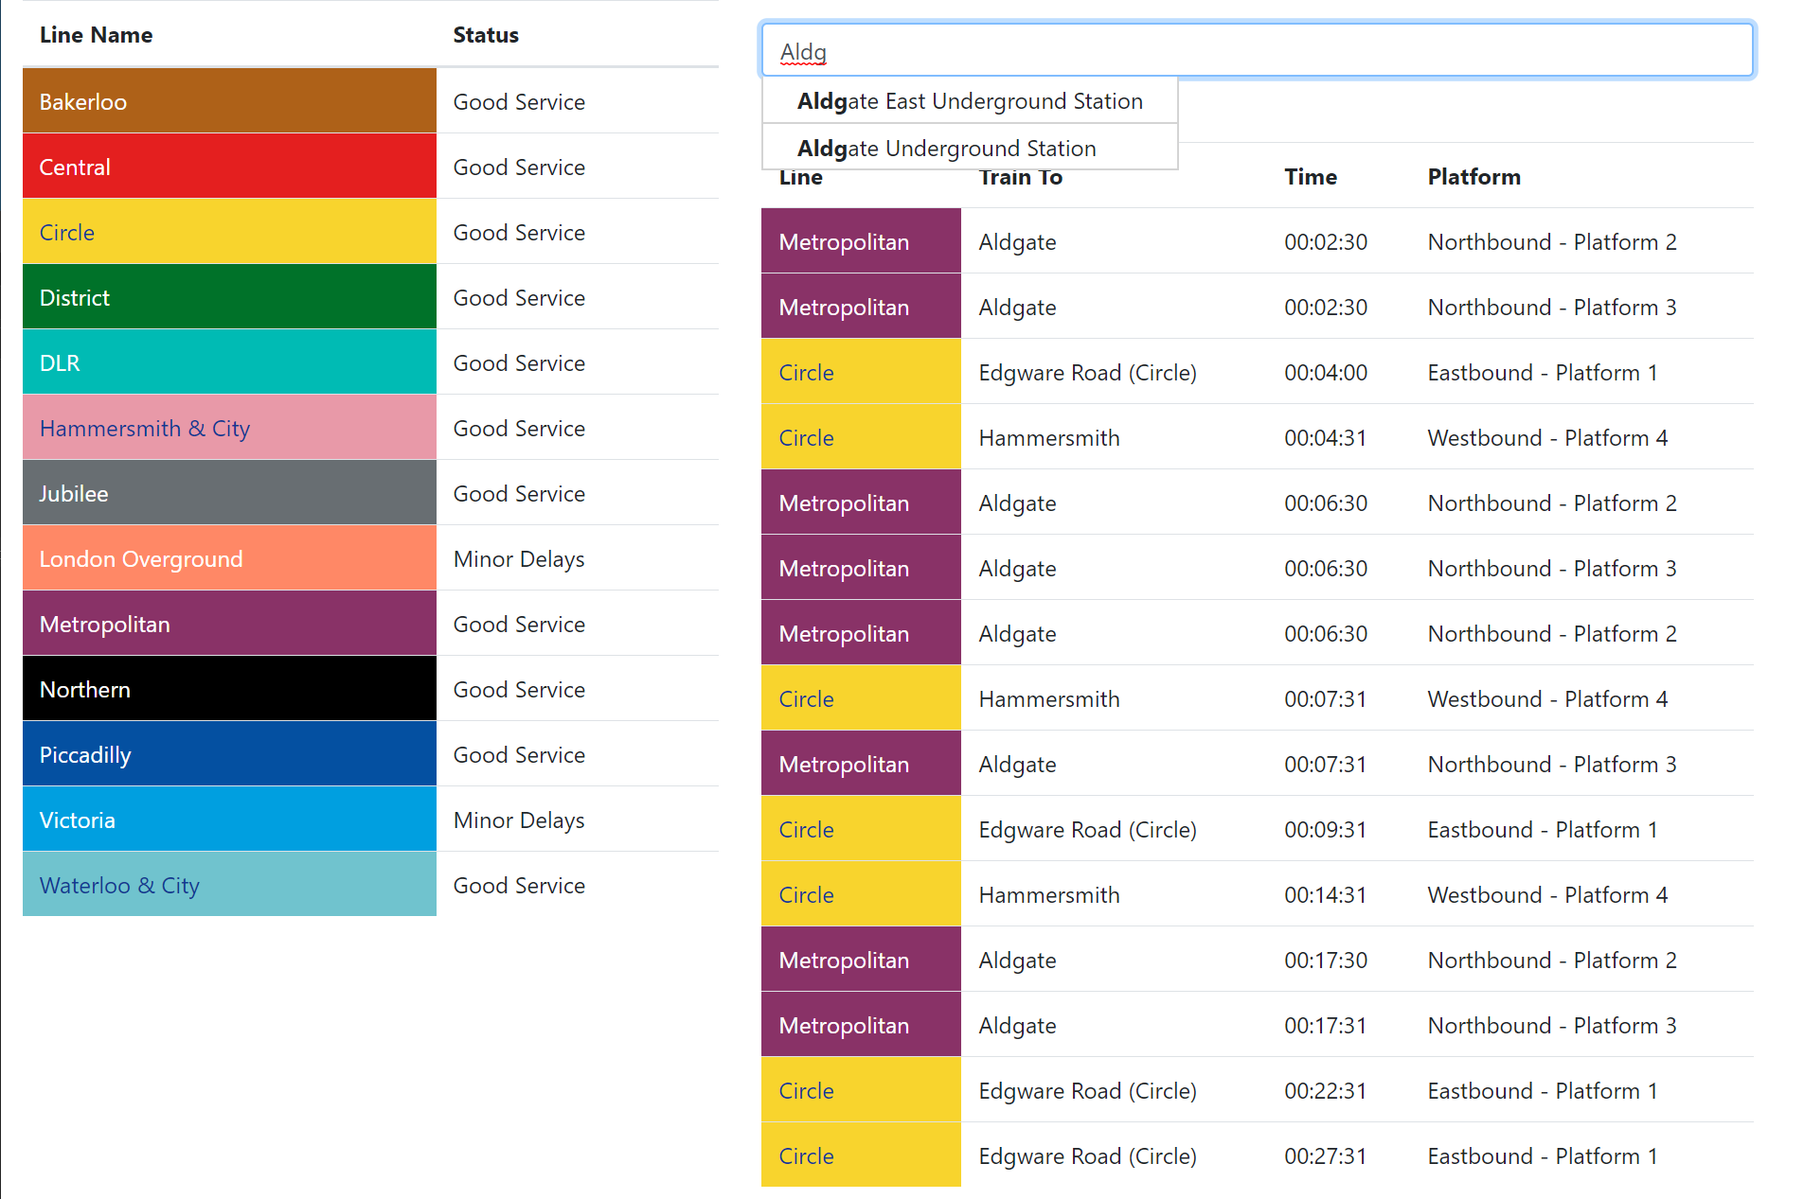Click the Line Name column header
Screen dimensions: 1804x1199
96,35
